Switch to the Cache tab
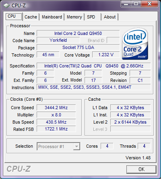This screenshot has width=161, height=179. (x=31, y=17)
